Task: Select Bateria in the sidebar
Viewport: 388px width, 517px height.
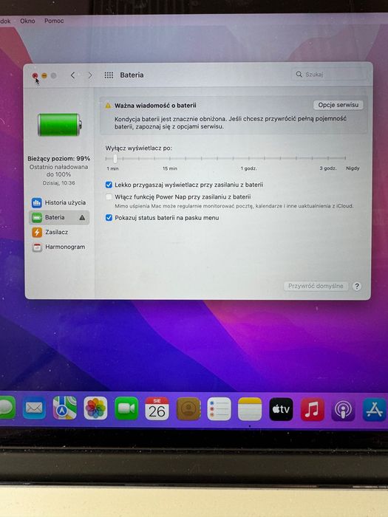Action: pyautogui.click(x=59, y=217)
